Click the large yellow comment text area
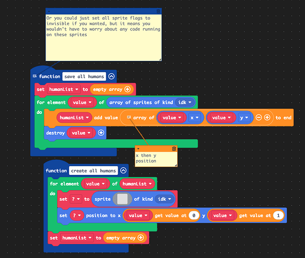The height and width of the screenshot is (258, 305). 104,38
